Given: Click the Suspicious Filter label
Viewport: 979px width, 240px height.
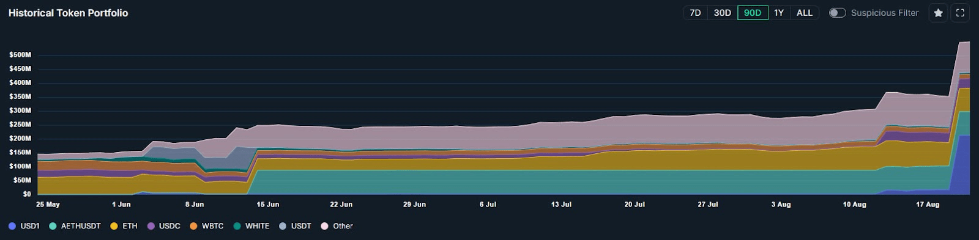Looking at the screenshot, I should click(x=885, y=13).
